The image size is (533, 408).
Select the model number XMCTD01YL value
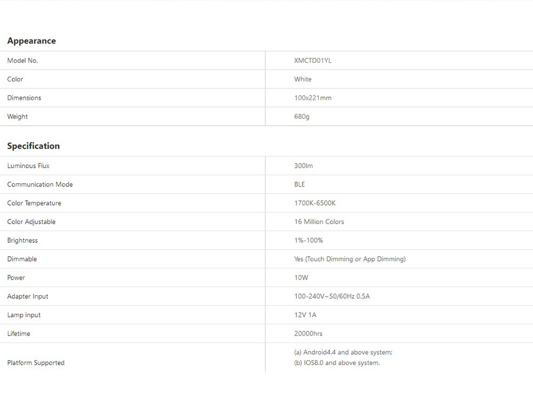click(313, 61)
